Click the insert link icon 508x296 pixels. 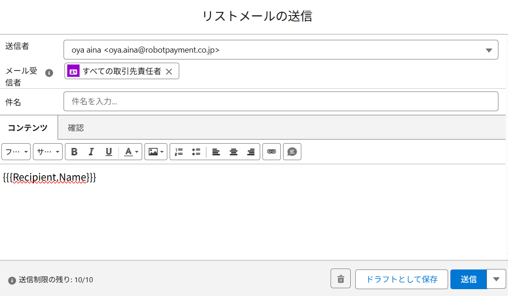point(272,151)
